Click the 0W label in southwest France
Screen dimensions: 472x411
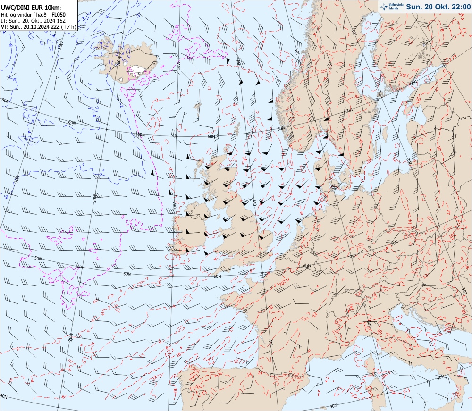coord(271,343)
